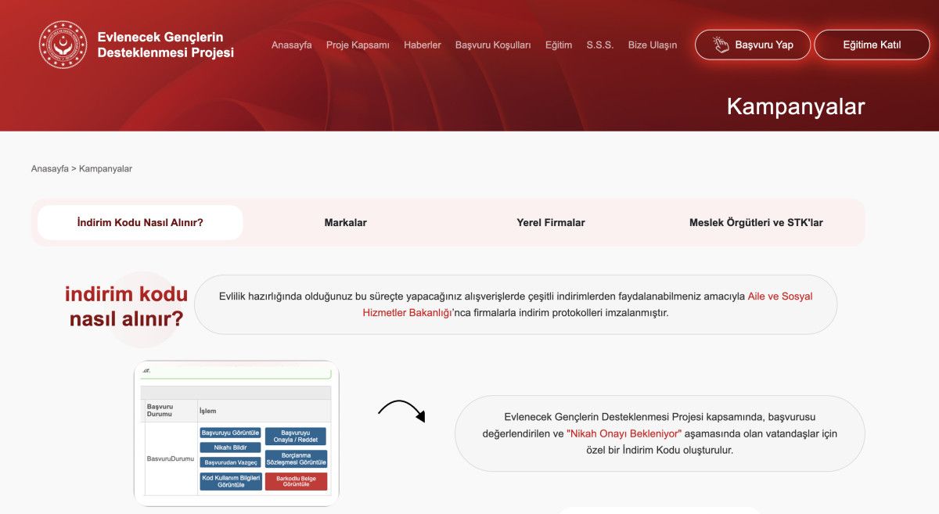Click the curved arrow graphic

click(x=401, y=410)
